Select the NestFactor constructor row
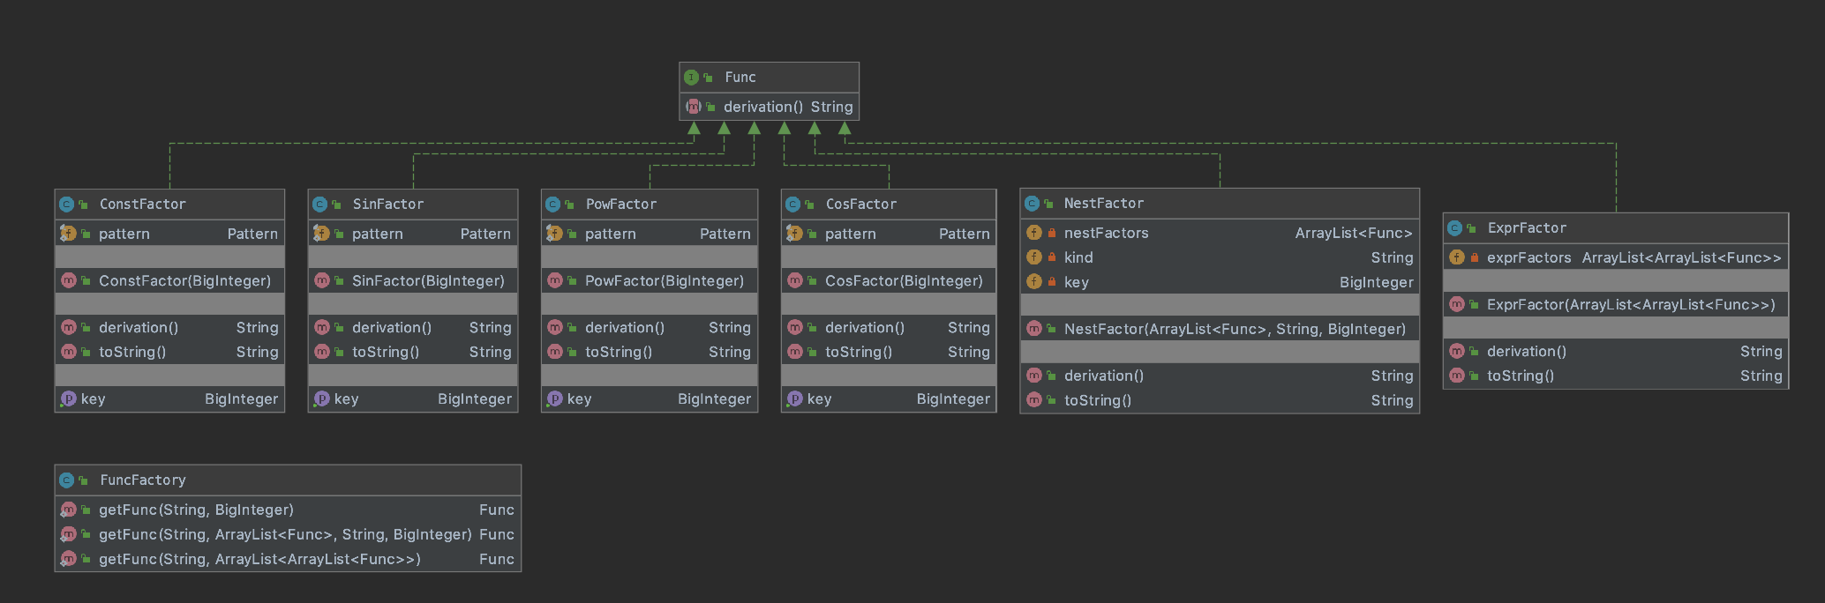1825x603 pixels. pos(1234,329)
